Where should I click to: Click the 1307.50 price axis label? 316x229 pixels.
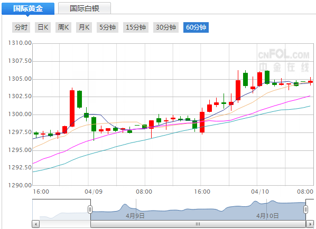[x=20, y=61]
